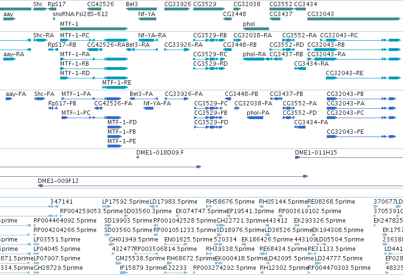Select the GH01949.5prime EST
403x275 pixels.
pos(112,244)
